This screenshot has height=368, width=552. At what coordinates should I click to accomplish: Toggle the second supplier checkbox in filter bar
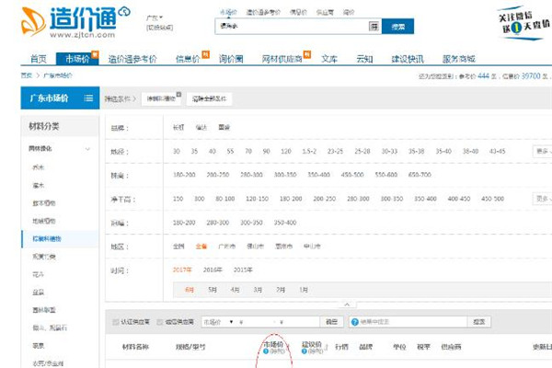pyautogui.click(x=161, y=322)
